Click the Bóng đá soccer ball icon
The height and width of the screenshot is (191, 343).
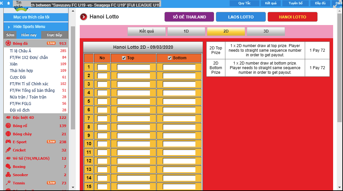[x=8, y=43]
